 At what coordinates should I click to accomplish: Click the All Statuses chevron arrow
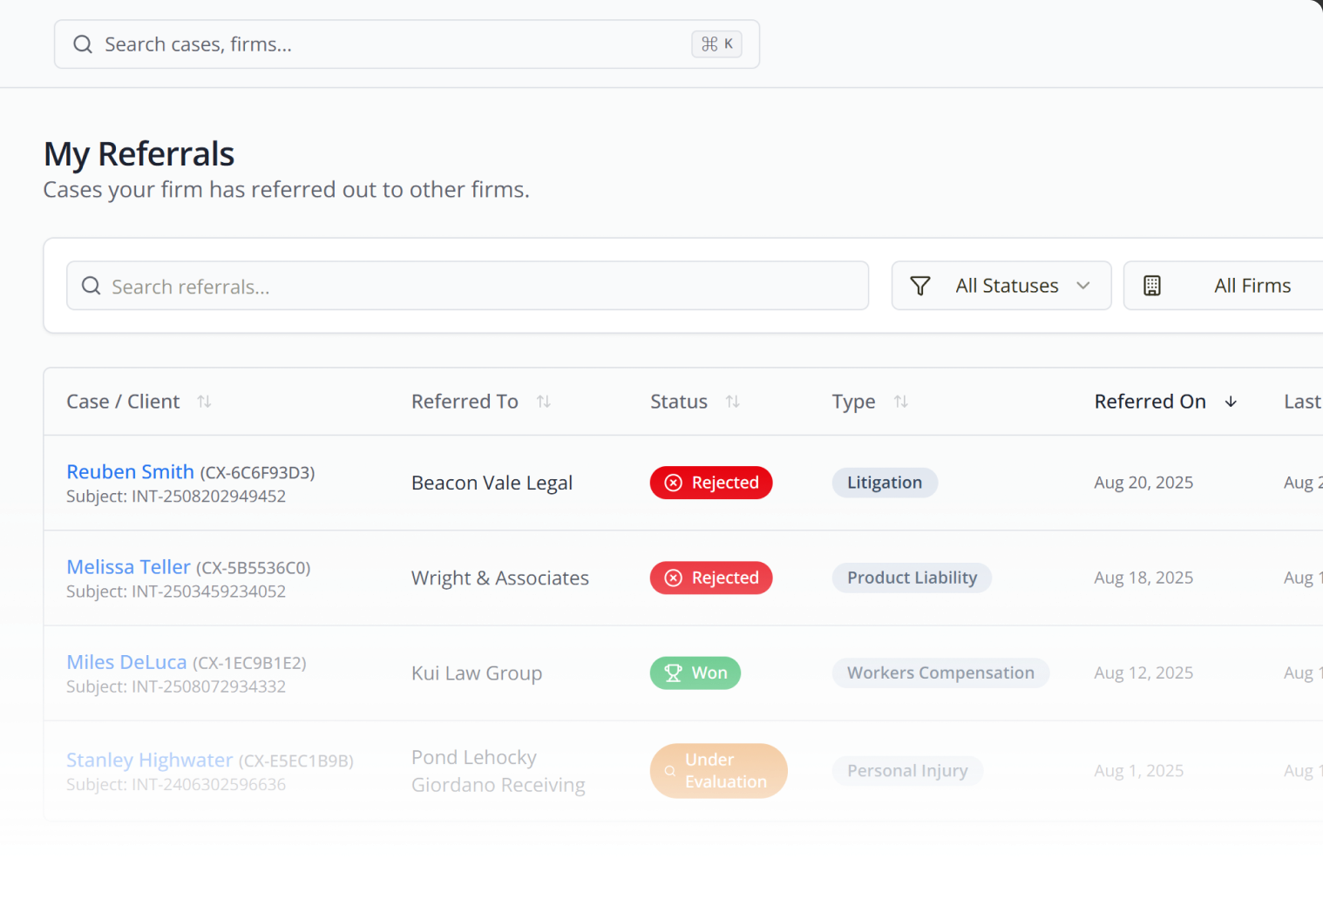point(1083,286)
